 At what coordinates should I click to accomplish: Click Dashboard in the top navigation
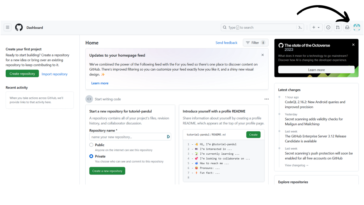click(35, 27)
